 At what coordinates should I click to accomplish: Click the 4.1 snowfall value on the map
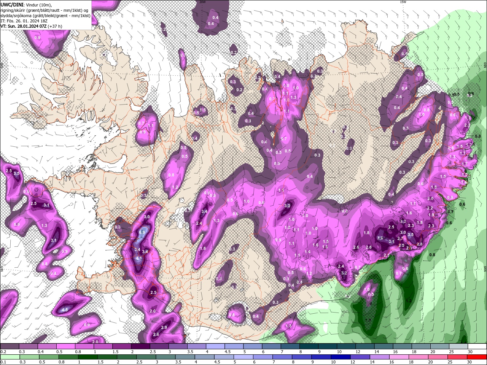point(139,258)
